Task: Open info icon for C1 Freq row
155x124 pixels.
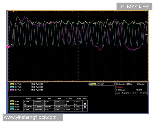Action: click(85, 104)
